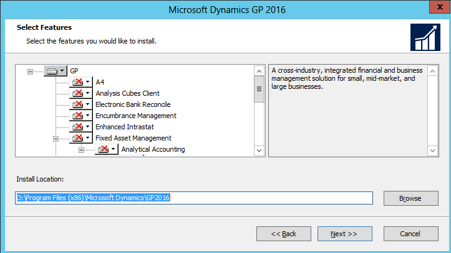Select Analysis Cubes Client feature label
The image size is (451, 253).
(x=127, y=93)
